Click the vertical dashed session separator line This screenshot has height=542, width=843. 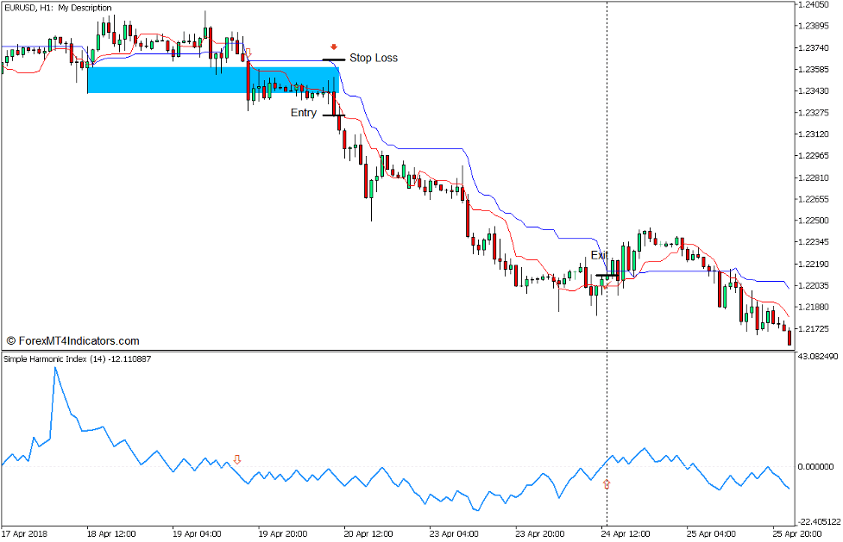(x=607, y=172)
